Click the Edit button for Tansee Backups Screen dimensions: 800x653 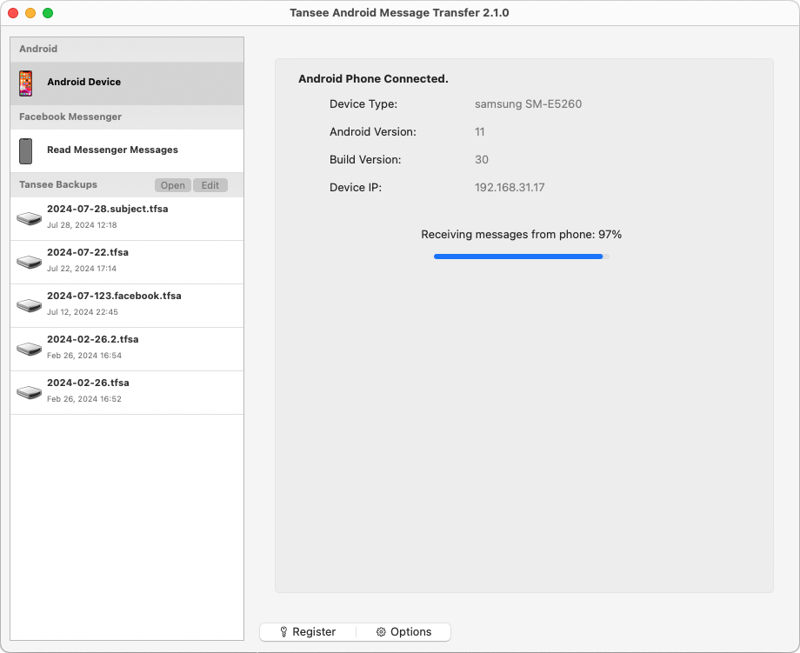[210, 185]
